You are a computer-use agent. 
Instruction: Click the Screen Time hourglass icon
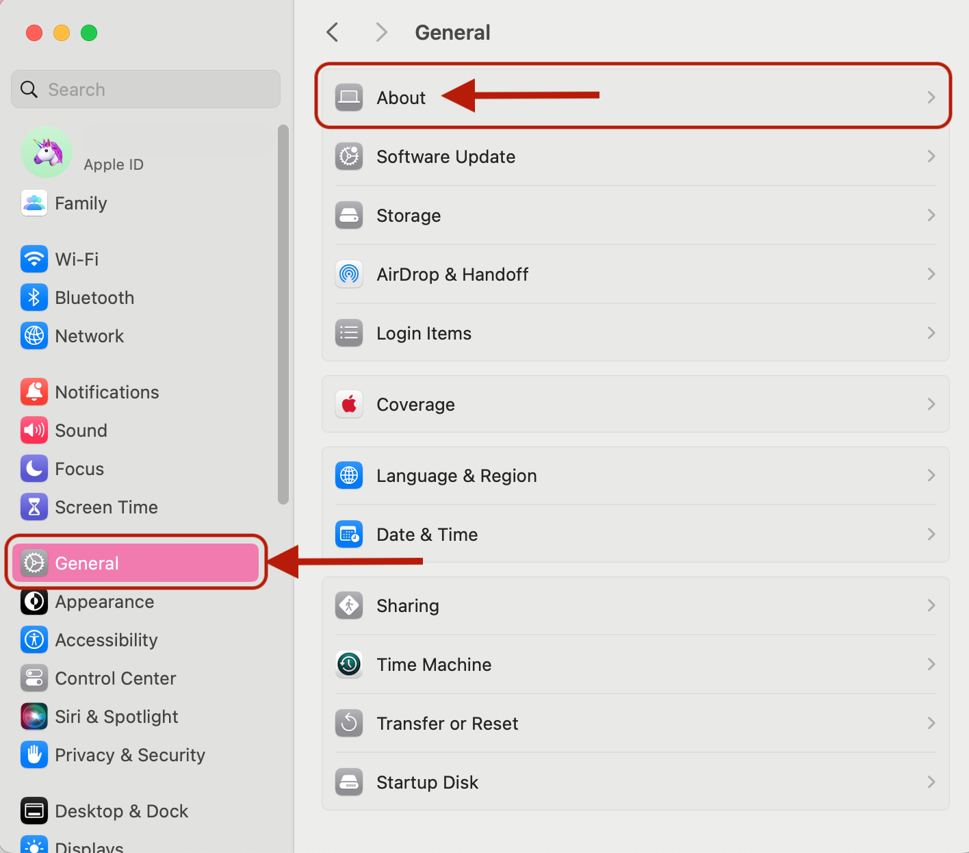pyautogui.click(x=34, y=507)
